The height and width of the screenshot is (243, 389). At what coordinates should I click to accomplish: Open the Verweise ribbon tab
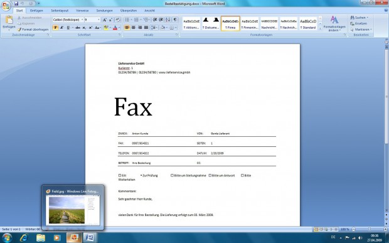(82, 11)
